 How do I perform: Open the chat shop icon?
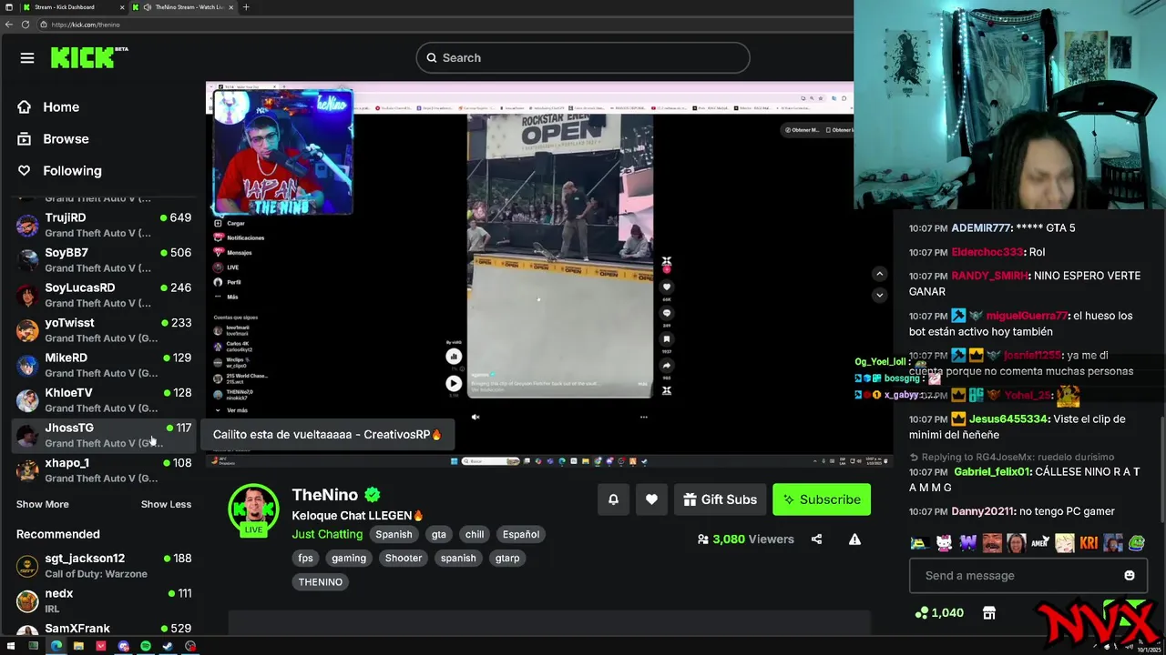point(989,613)
